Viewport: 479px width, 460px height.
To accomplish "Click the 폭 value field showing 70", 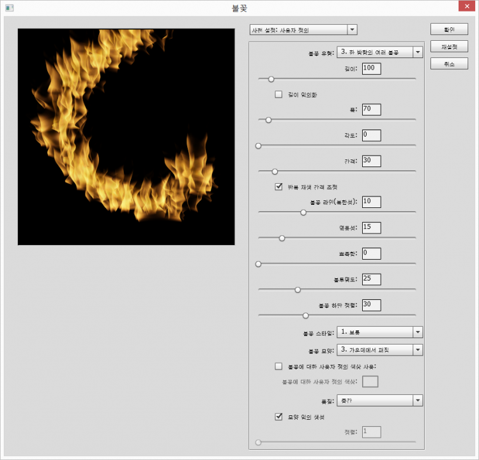I will point(371,110).
